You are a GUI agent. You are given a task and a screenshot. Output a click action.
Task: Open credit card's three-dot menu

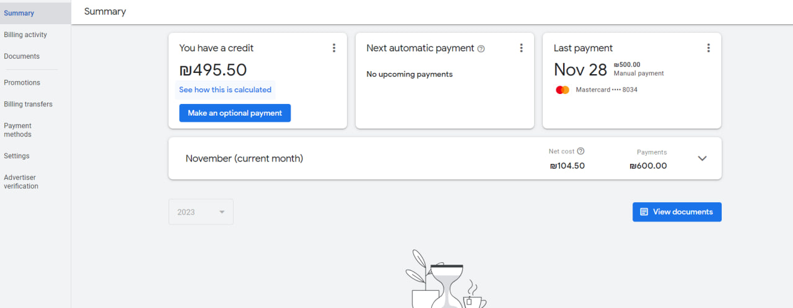click(x=334, y=48)
